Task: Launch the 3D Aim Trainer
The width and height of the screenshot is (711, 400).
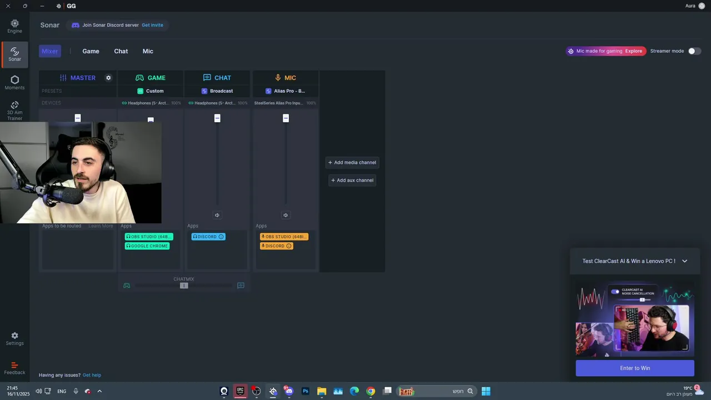Action: [14, 111]
